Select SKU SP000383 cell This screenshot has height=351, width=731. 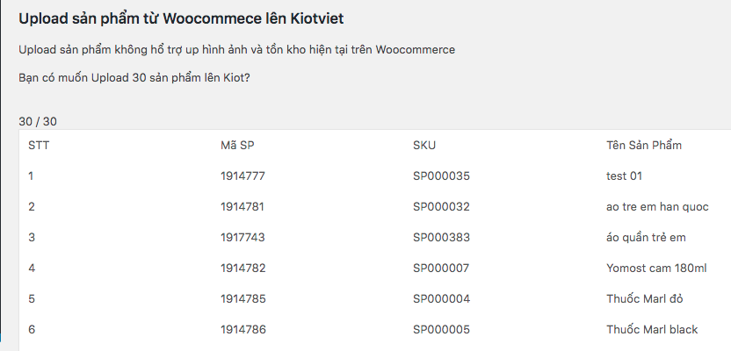441,238
